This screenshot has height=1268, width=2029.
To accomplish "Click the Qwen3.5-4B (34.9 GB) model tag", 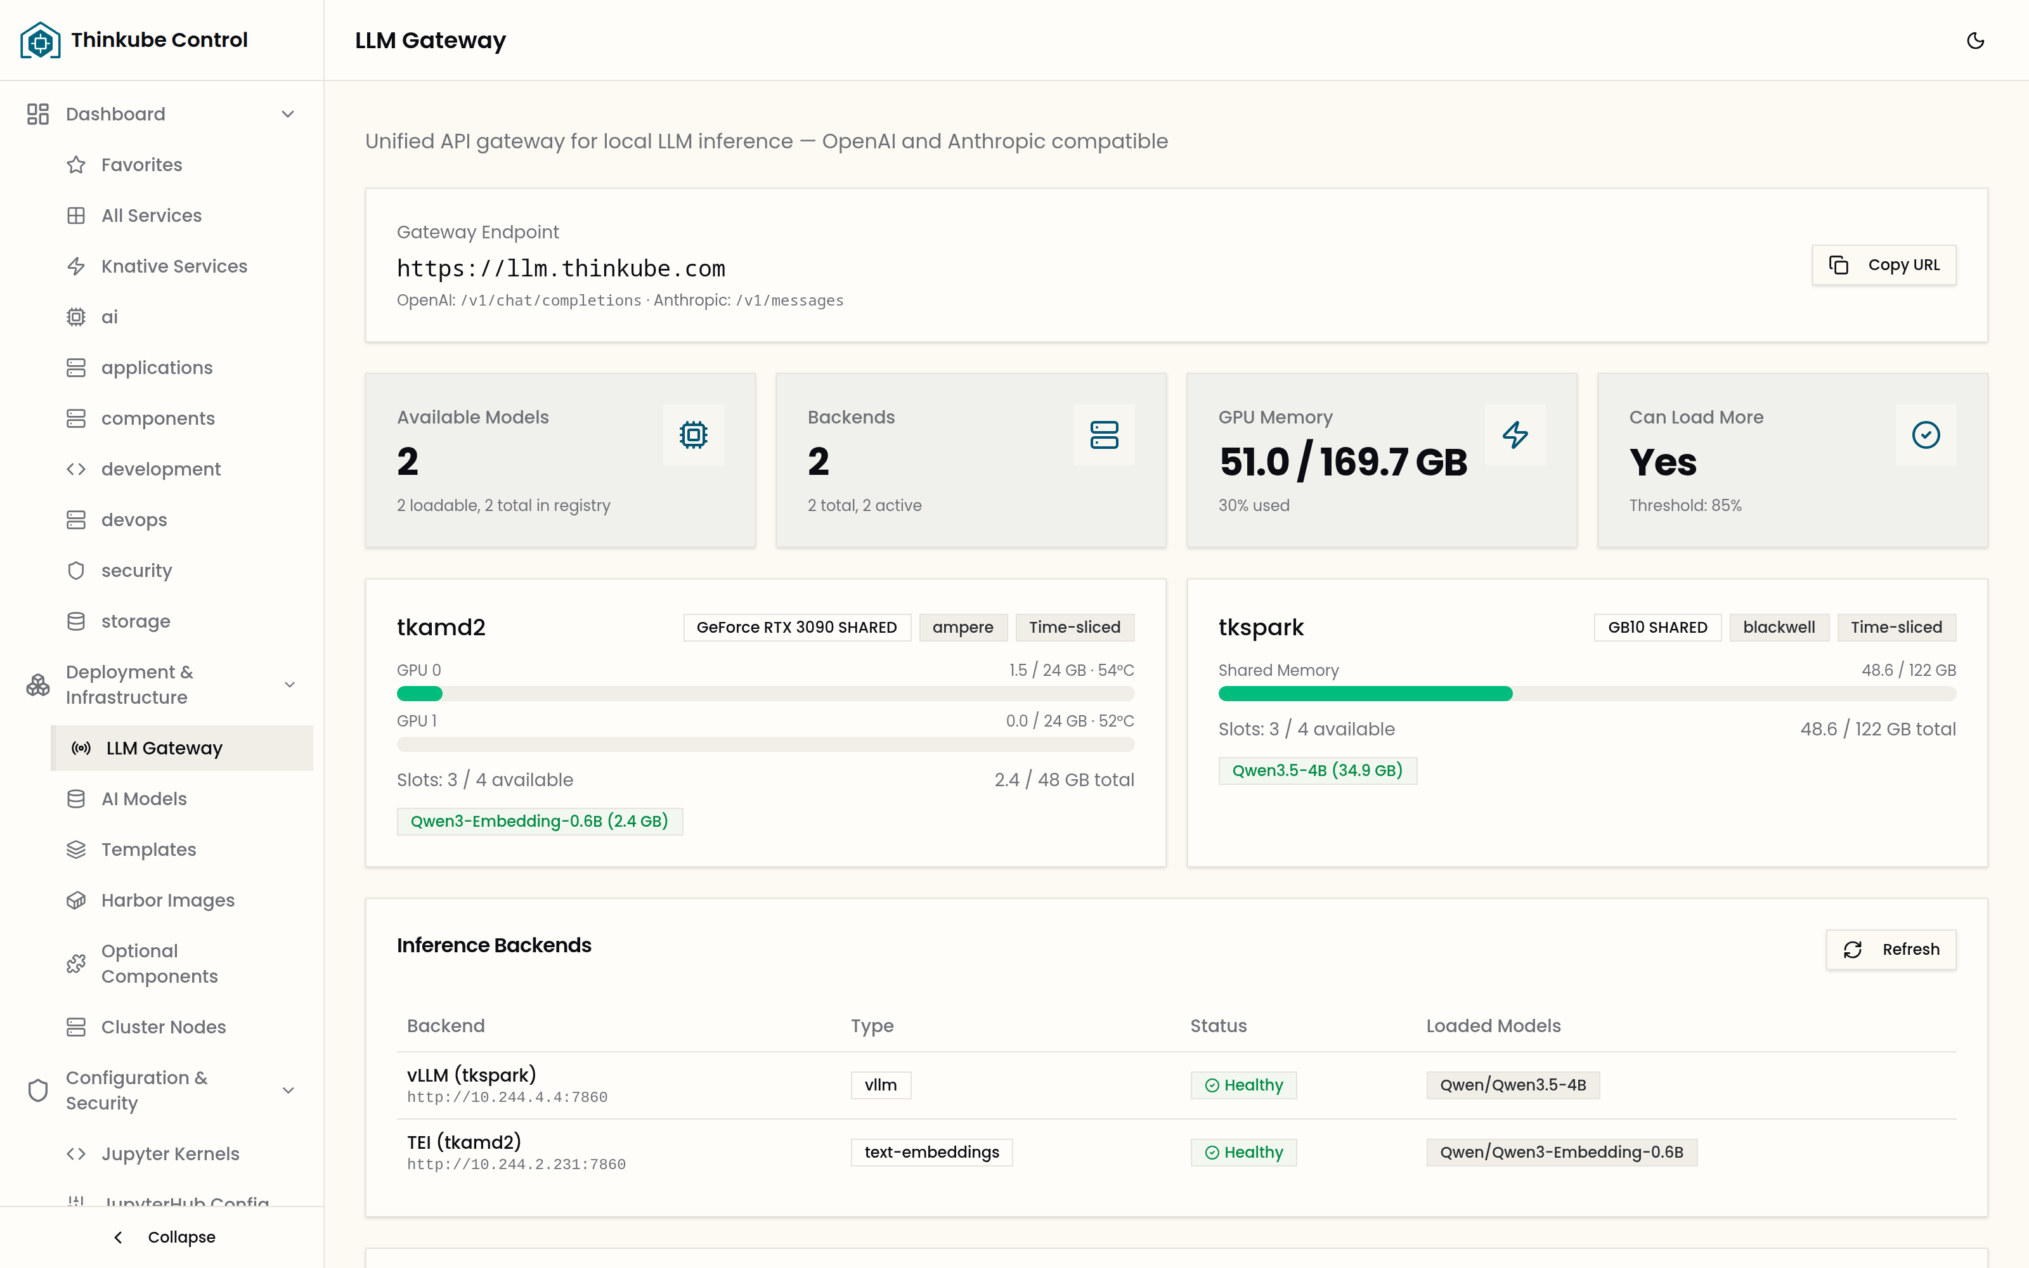I will tap(1317, 771).
